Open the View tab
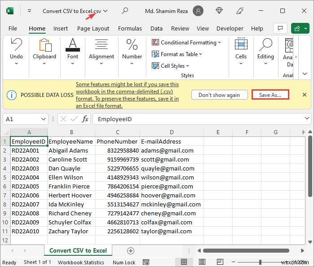 click(x=203, y=29)
